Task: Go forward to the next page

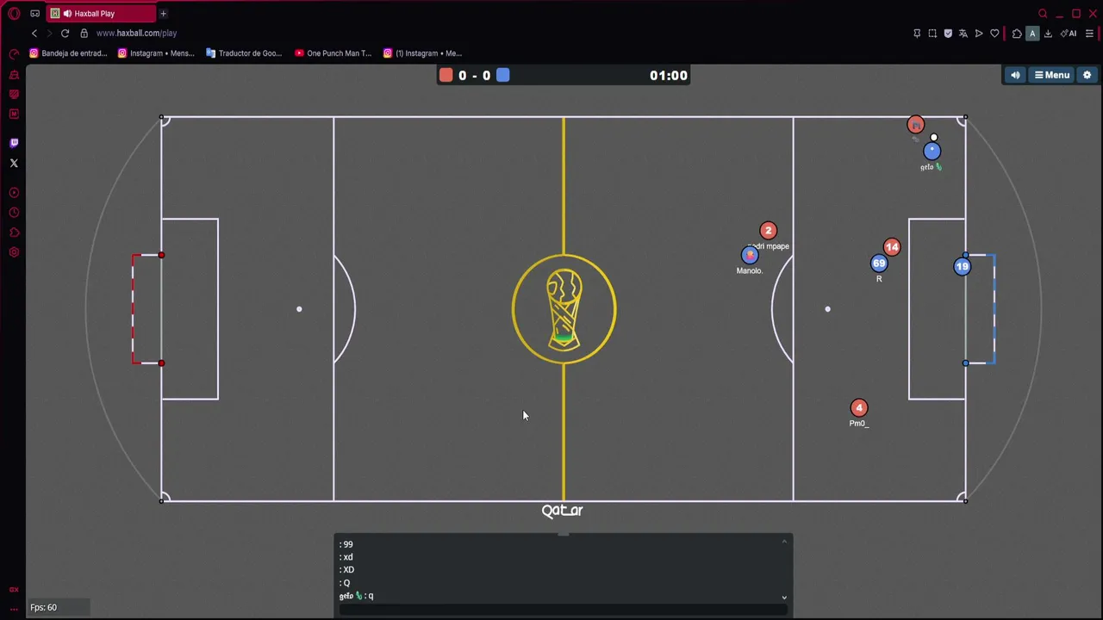Action: tap(49, 34)
